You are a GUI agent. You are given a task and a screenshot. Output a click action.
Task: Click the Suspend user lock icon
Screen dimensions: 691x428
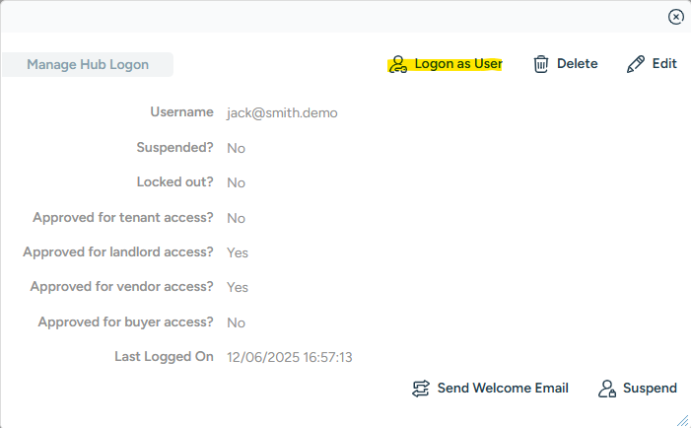(x=607, y=389)
